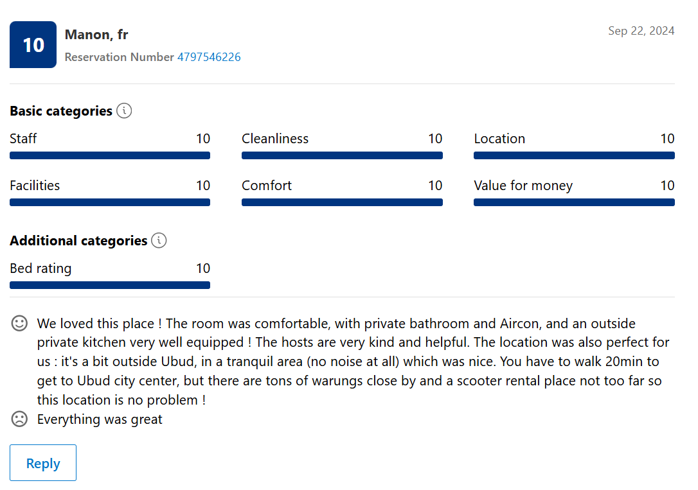
Task: Click the positive review text paragraph
Action: pyautogui.click(x=352, y=362)
